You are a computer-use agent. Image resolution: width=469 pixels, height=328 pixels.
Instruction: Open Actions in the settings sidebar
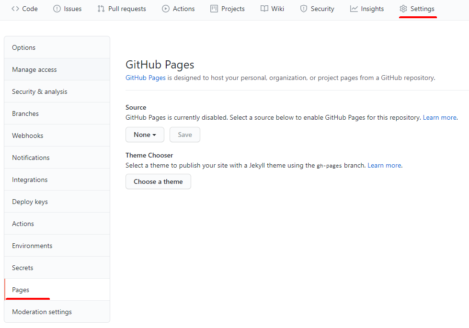point(57,224)
